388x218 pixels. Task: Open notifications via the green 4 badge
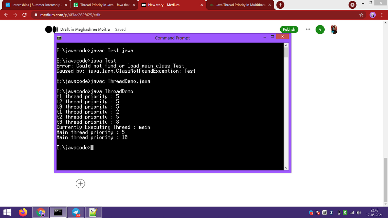coord(320,29)
